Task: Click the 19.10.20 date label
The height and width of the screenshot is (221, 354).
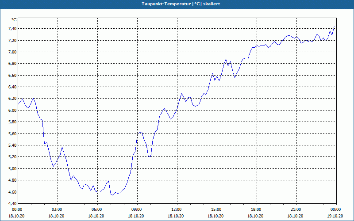Action: [335, 216]
